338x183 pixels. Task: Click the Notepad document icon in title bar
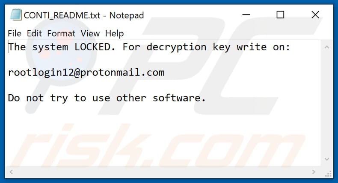pyautogui.click(x=16, y=15)
